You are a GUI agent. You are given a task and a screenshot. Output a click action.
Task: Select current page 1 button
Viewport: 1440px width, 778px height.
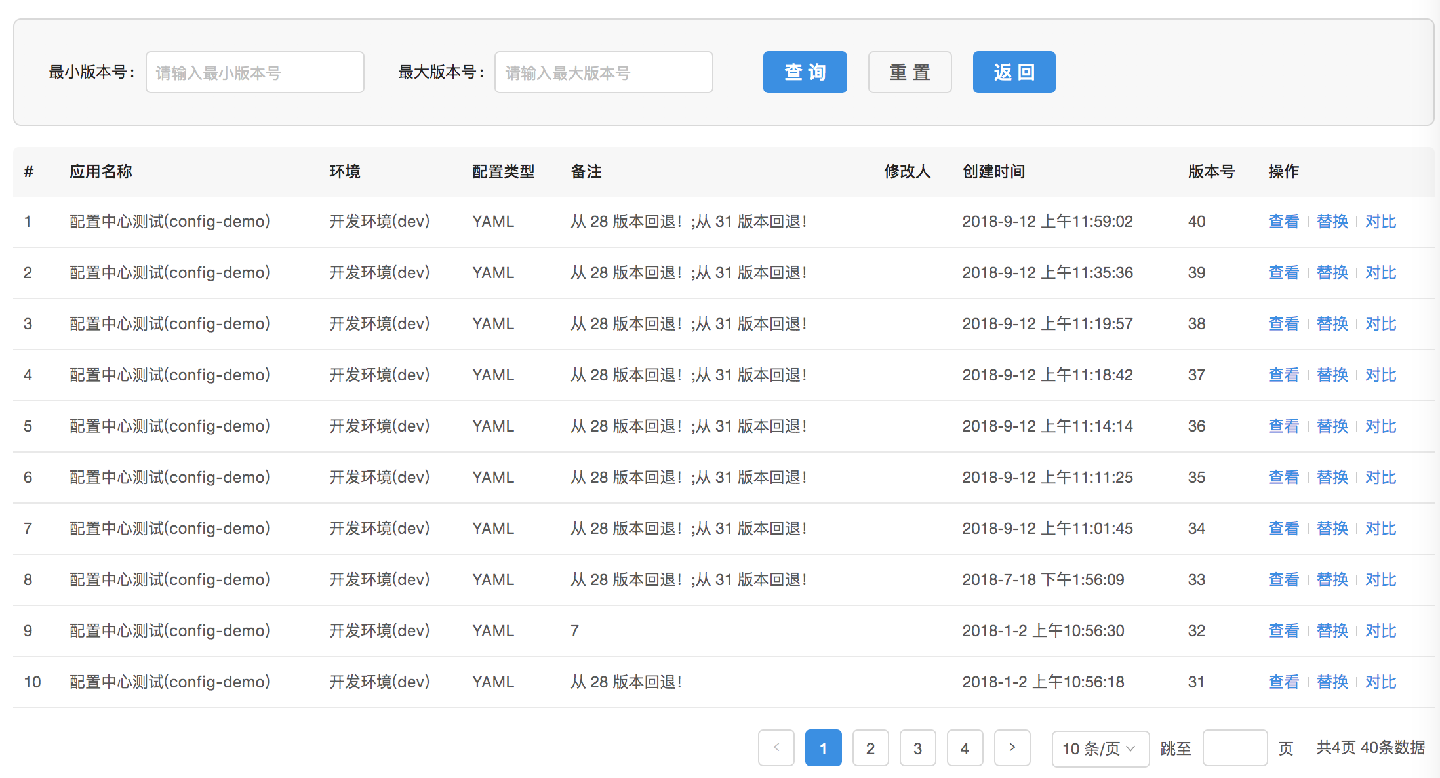click(x=823, y=748)
